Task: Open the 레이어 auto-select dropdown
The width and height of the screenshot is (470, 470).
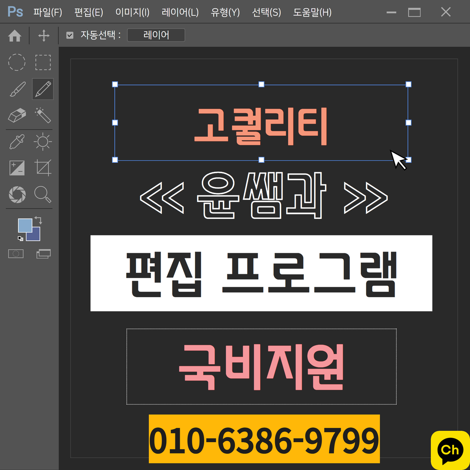Action: tap(156, 35)
